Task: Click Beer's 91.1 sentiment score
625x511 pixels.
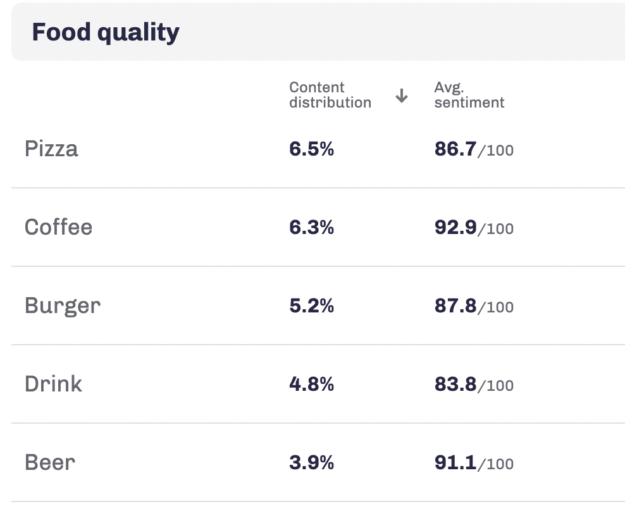Action: [x=455, y=463]
